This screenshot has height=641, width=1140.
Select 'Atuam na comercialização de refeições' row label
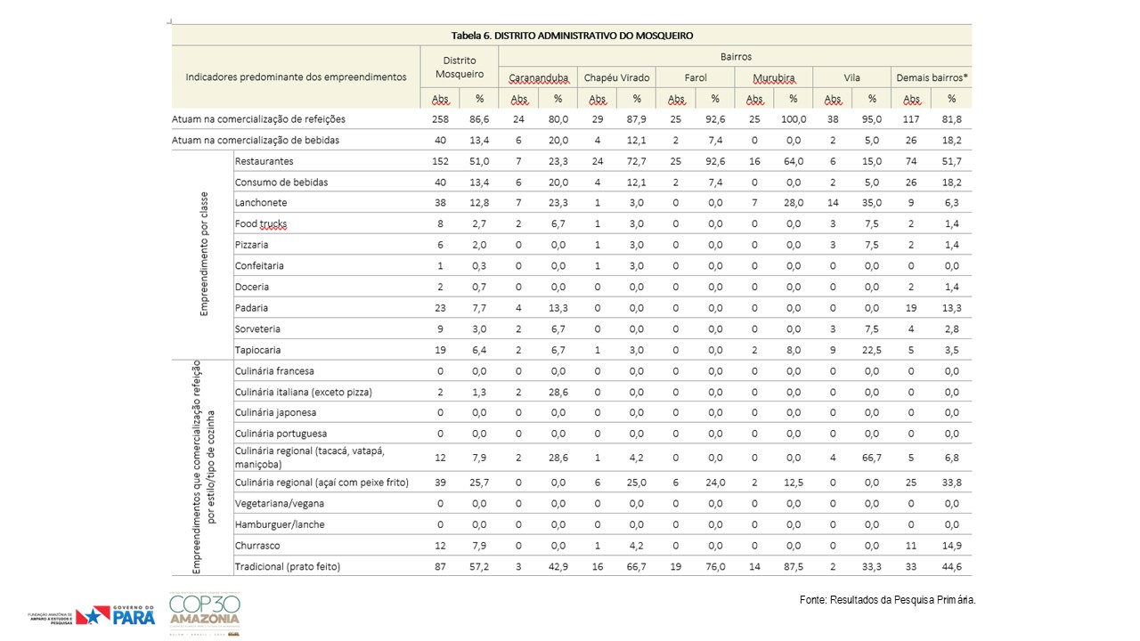(x=258, y=118)
